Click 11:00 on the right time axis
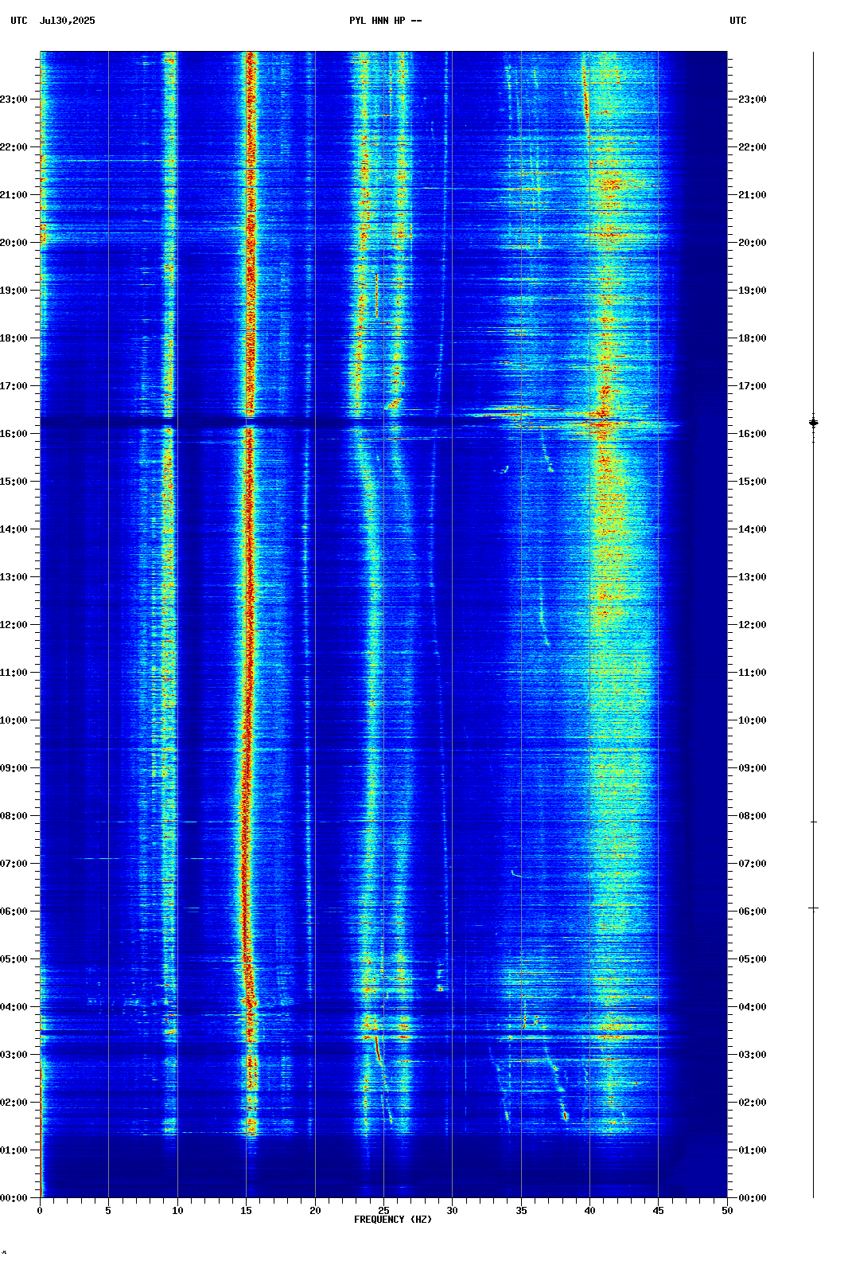 pyautogui.click(x=753, y=673)
